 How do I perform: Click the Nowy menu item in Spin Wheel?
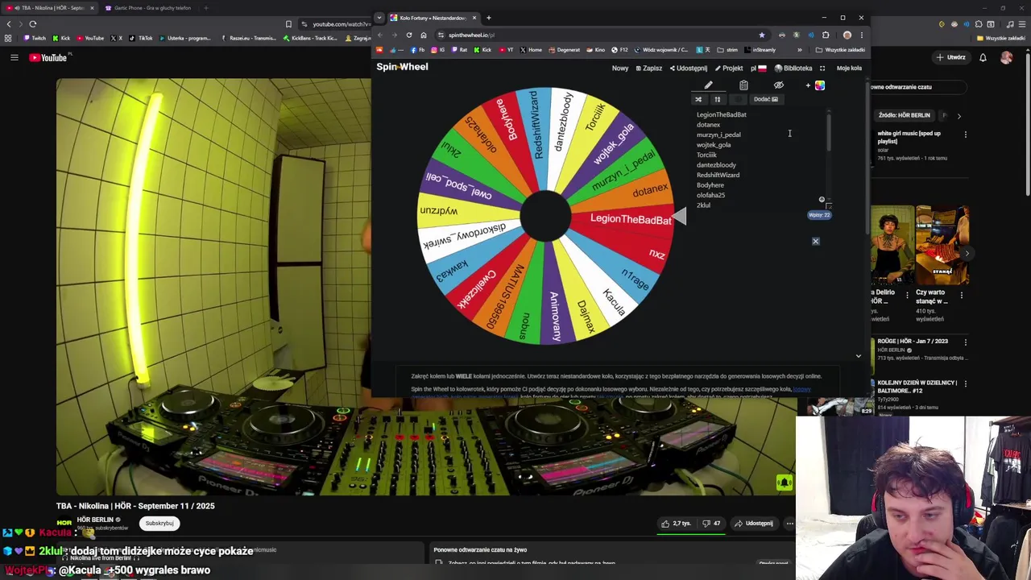click(x=620, y=68)
